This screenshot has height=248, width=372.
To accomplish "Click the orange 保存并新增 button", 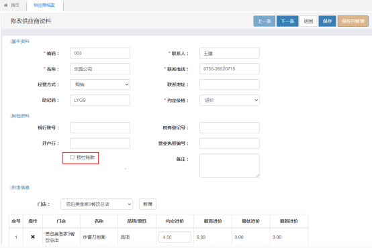I will 353,21.
